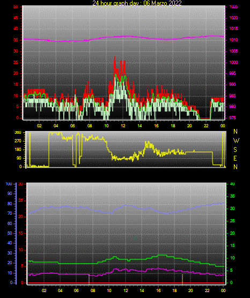Click the 1010 pressure axis label
The height and width of the screenshot is (298, 250).
[233, 40]
